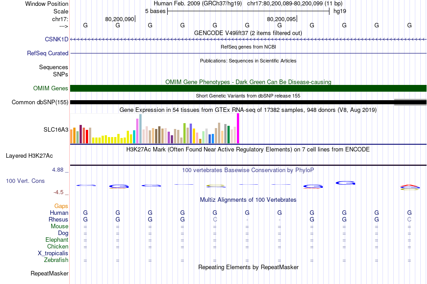Open the OMIM Gene Phenotypes title

coord(249,82)
